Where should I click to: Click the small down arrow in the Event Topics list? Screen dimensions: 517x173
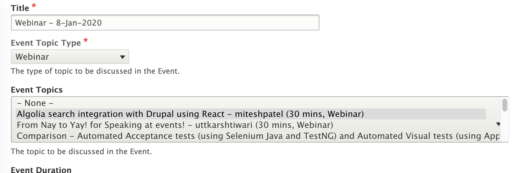pos(498,124)
